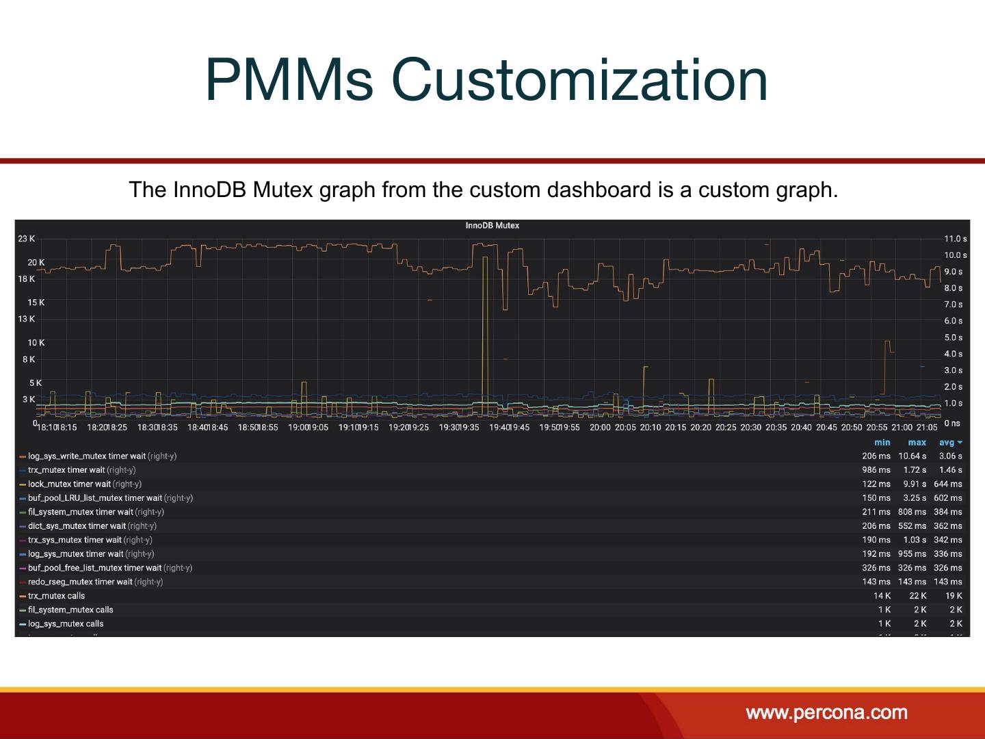
Task: Toggle the trx_mutex timer wait series
Action: pos(66,470)
